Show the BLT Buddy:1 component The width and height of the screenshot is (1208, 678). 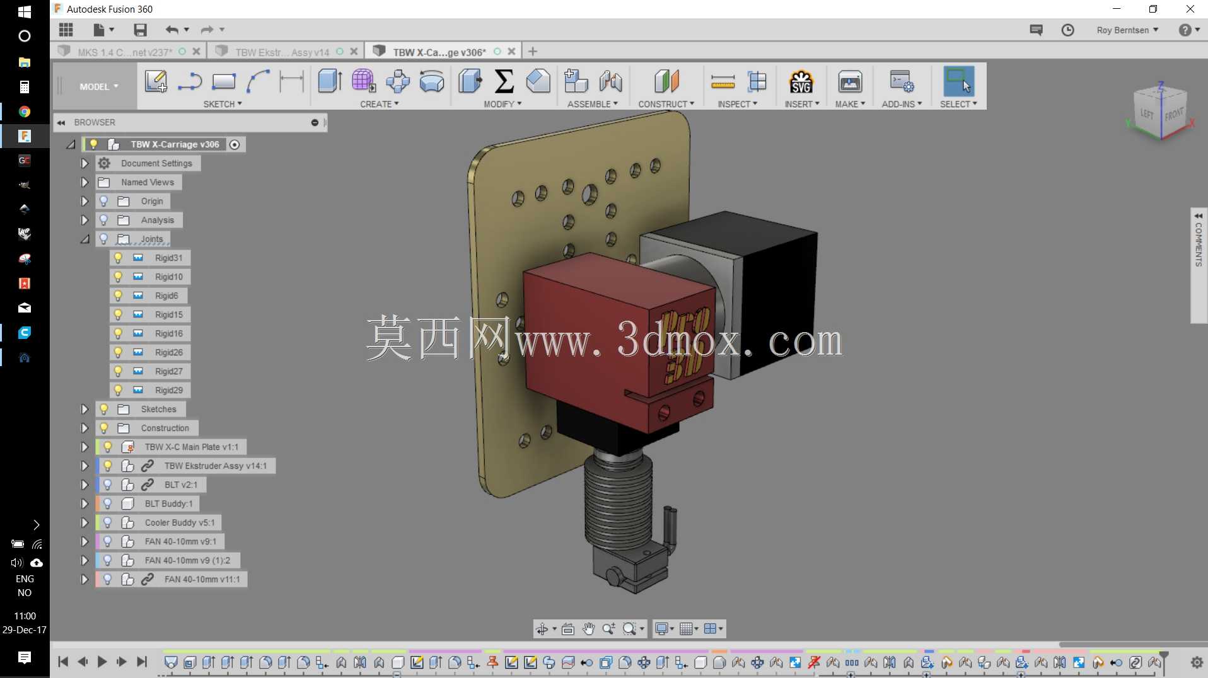[108, 503]
